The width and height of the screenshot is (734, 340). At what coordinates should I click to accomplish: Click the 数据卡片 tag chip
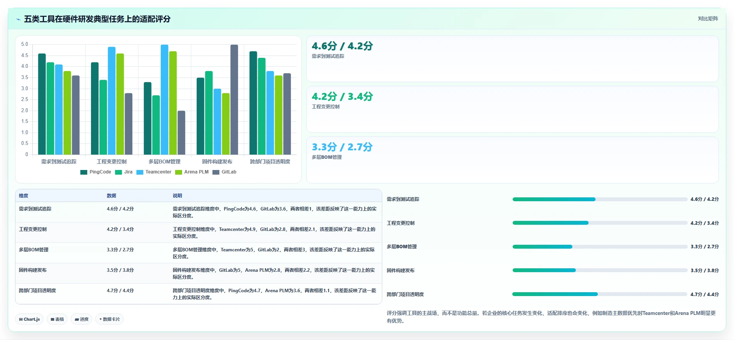pos(110,319)
